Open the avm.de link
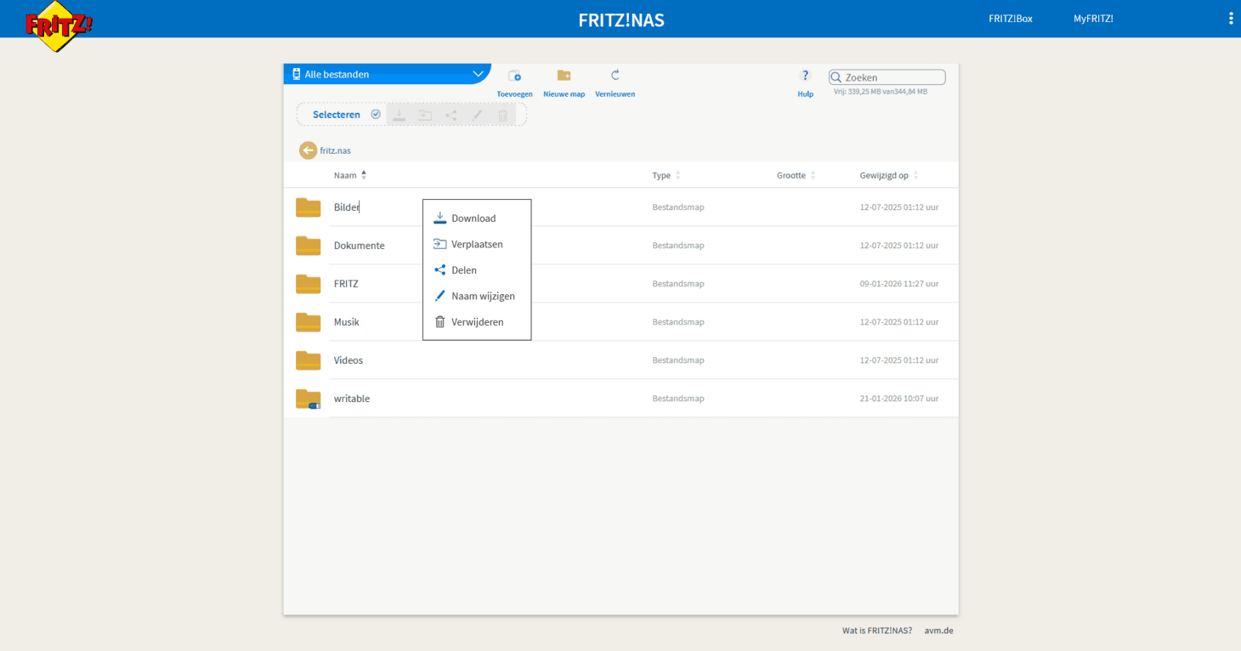Image resolution: width=1241 pixels, height=651 pixels. pyautogui.click(x=939, y=631)
